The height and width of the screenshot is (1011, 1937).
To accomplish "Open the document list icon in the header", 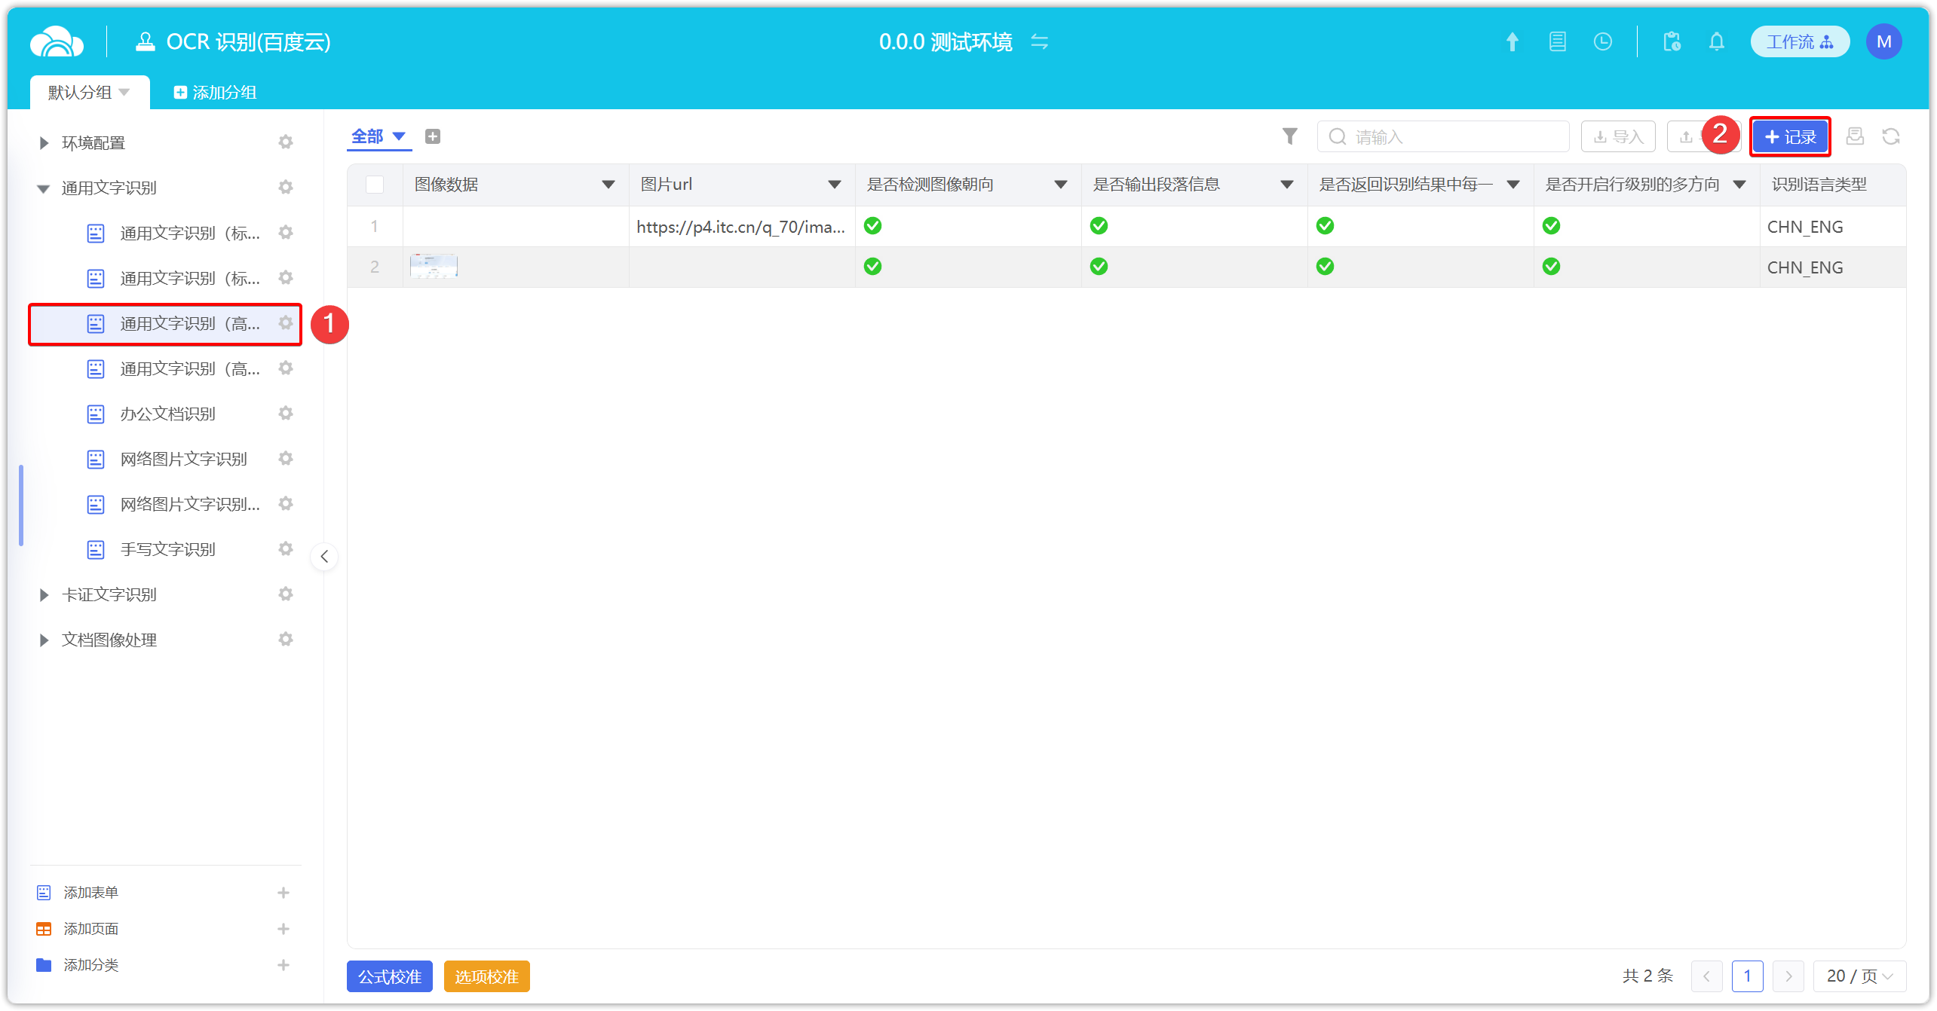I will [1557, 41].
